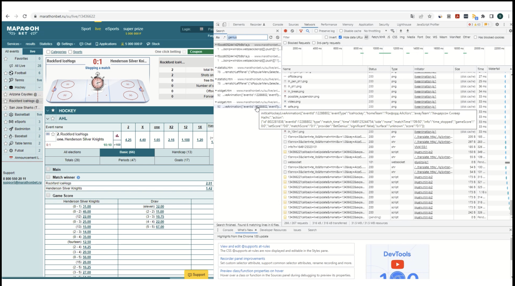
Task: Click the yellow Support button
Action: click(196, 275)
